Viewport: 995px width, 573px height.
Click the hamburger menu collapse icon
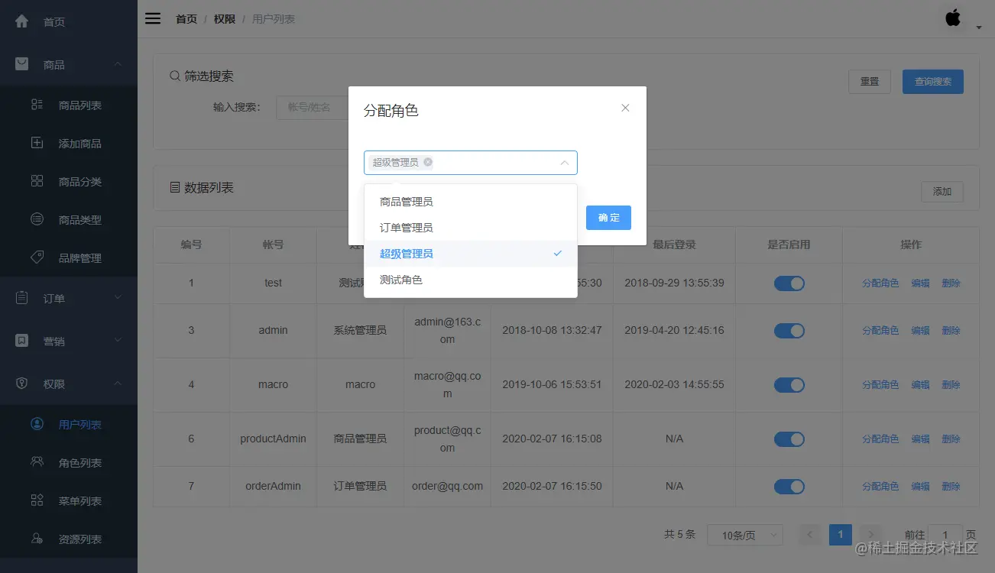pos(153,18)
